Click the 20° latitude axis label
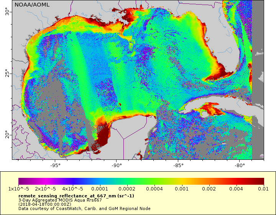The image size is (276, 215). pyautogui.click(x=7, y=135)
